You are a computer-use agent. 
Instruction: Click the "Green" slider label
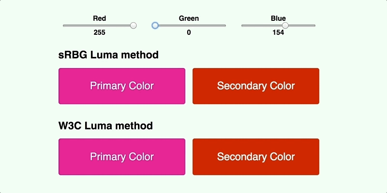point(189,18)
